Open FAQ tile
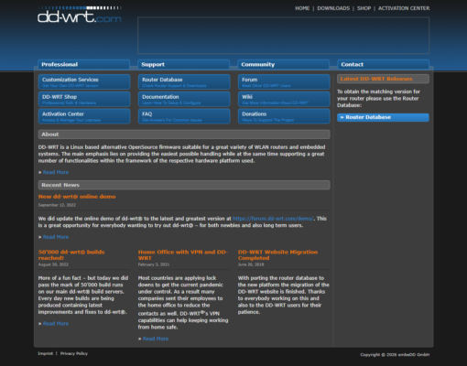Image resolution: width=467 pixels, height=366 pixels. 184,116
